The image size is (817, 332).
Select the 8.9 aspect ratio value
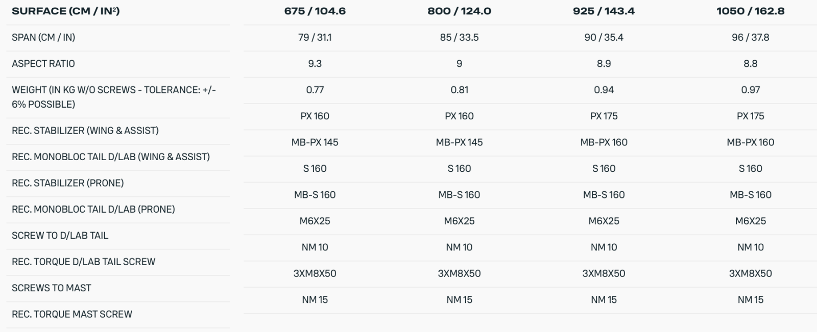604,64
